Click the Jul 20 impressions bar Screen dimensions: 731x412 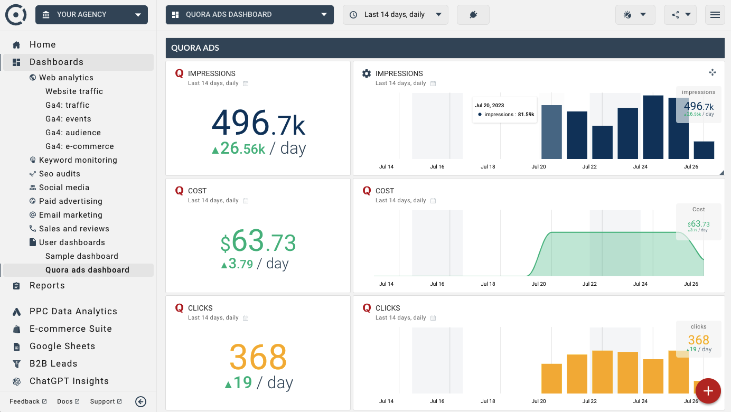click(x=551, y=132)
